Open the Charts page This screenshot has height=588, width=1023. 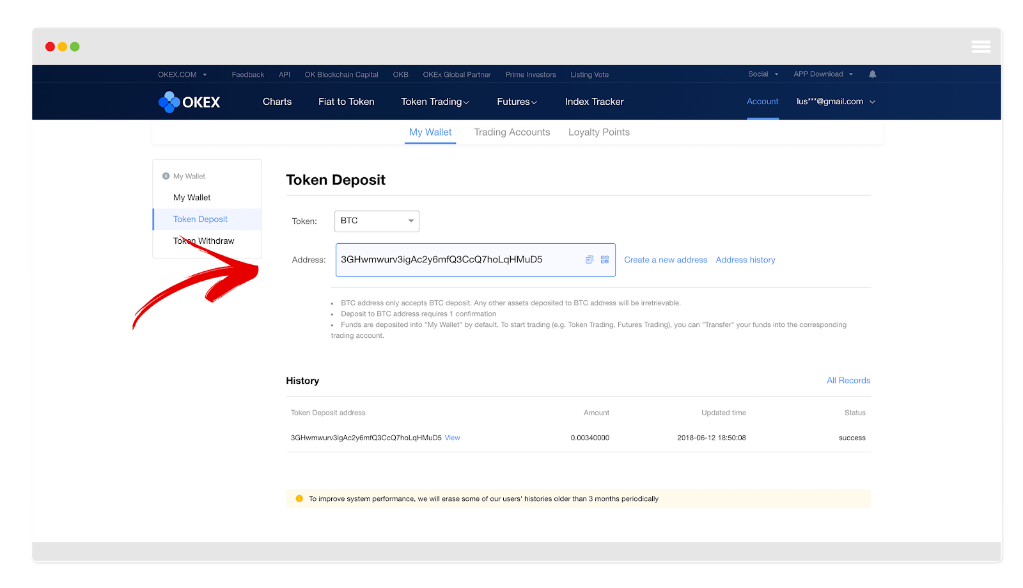[277, 102]
